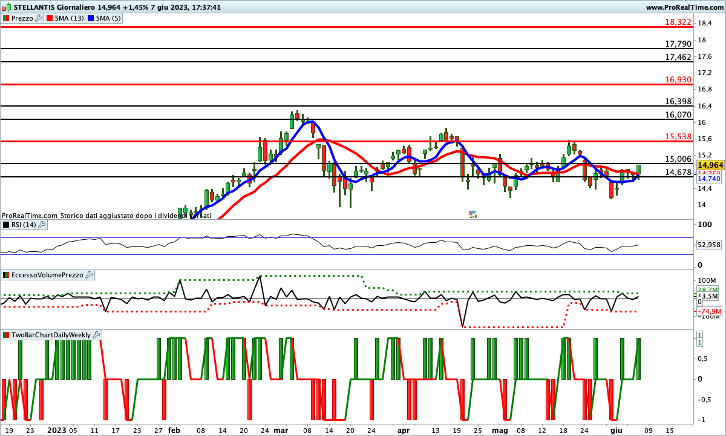The width and height of the screenshot is (726, 436).
Task: Click the red 16,930 level label
Action: 678,79
